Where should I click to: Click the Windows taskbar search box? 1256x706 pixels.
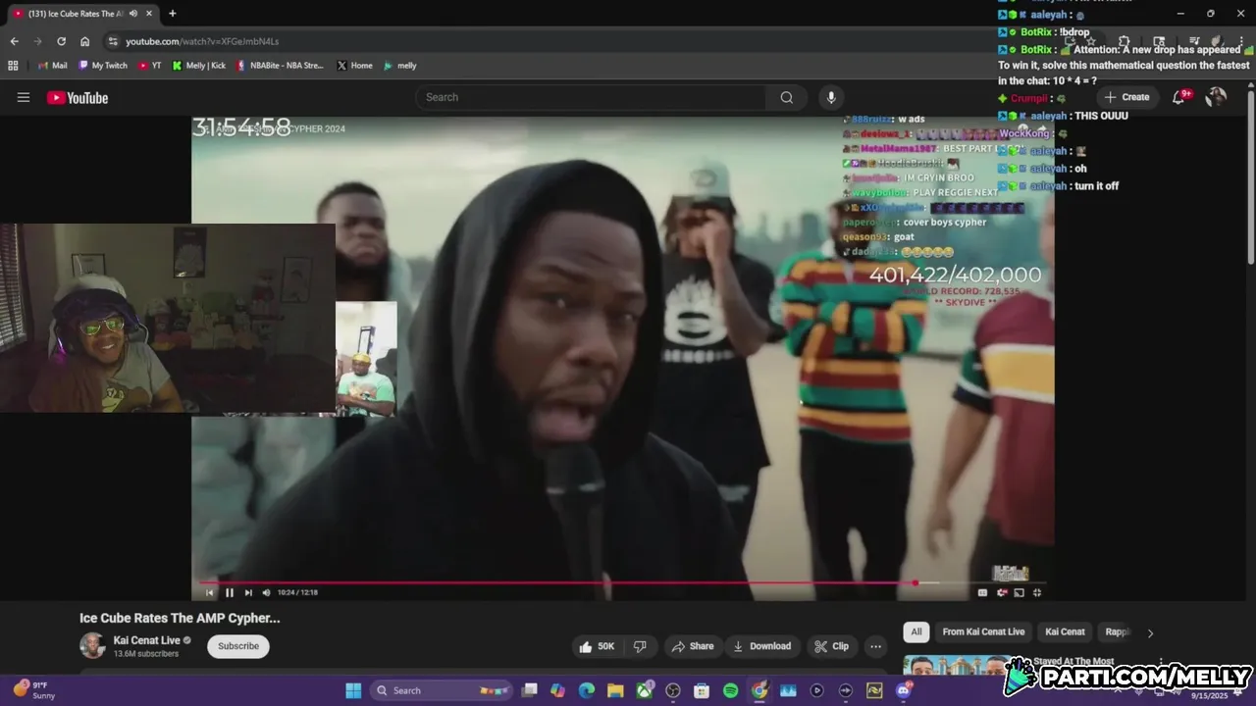click(442, 690)
